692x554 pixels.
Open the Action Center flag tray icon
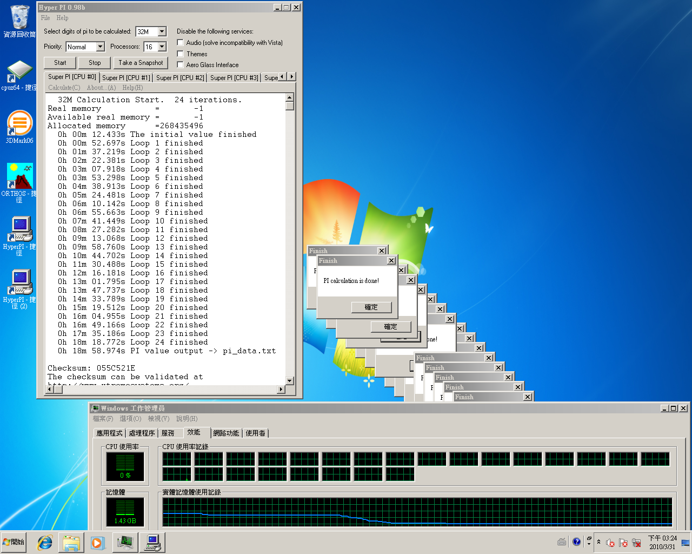623,543
